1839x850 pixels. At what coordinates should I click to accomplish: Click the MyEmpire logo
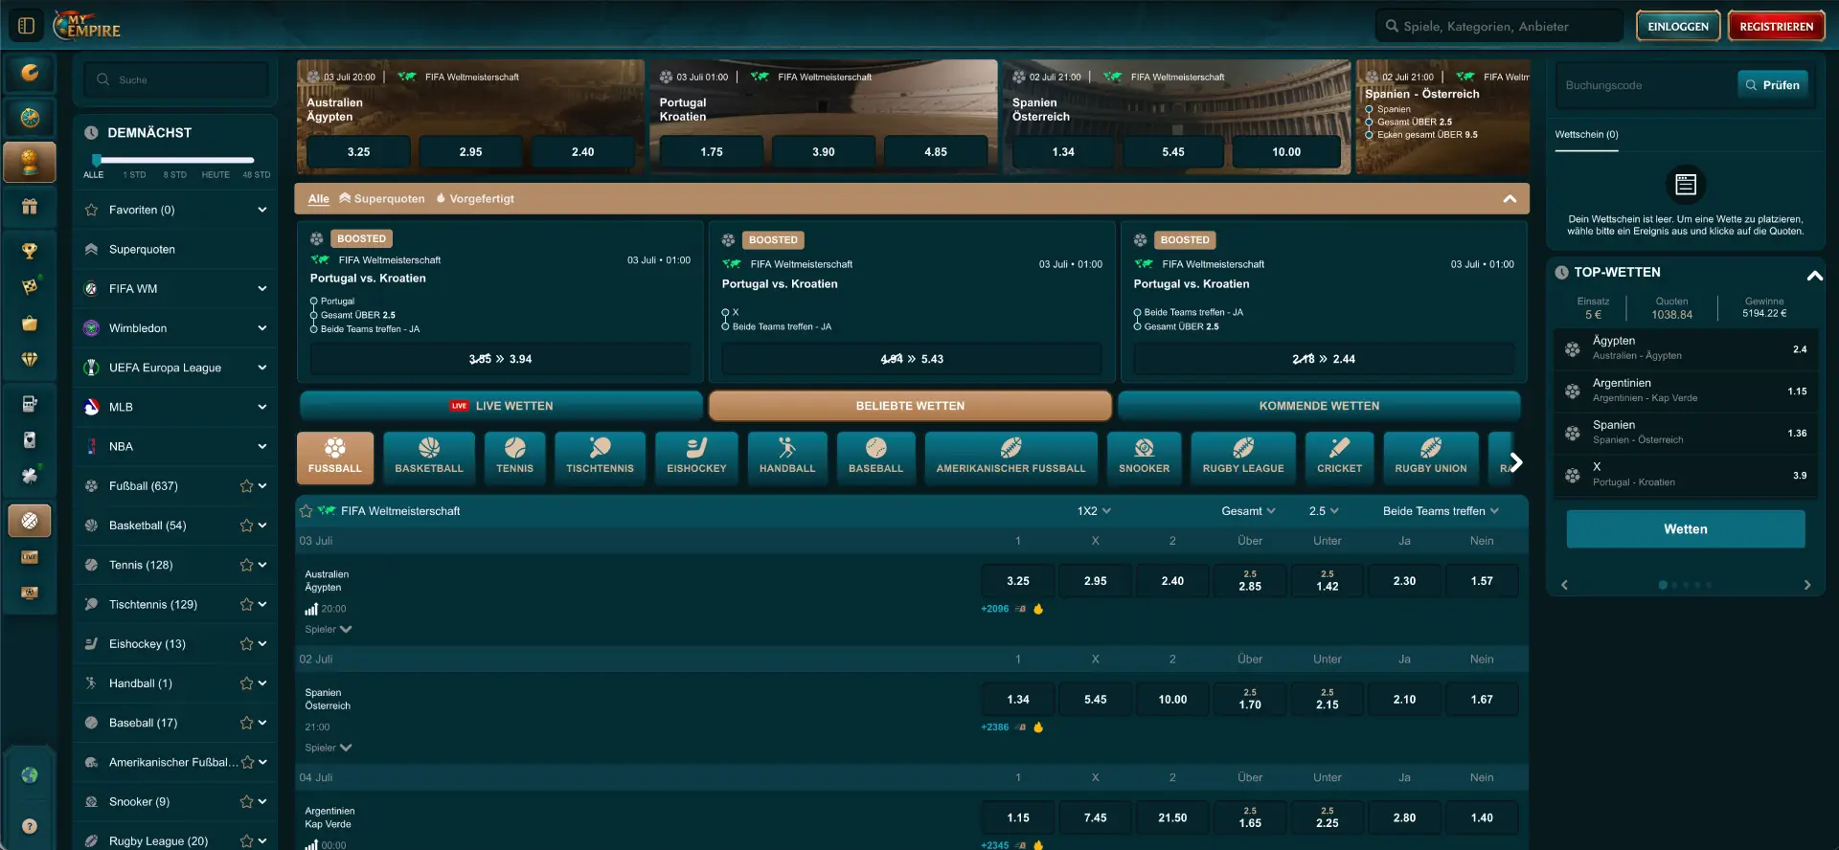[87, 25]
